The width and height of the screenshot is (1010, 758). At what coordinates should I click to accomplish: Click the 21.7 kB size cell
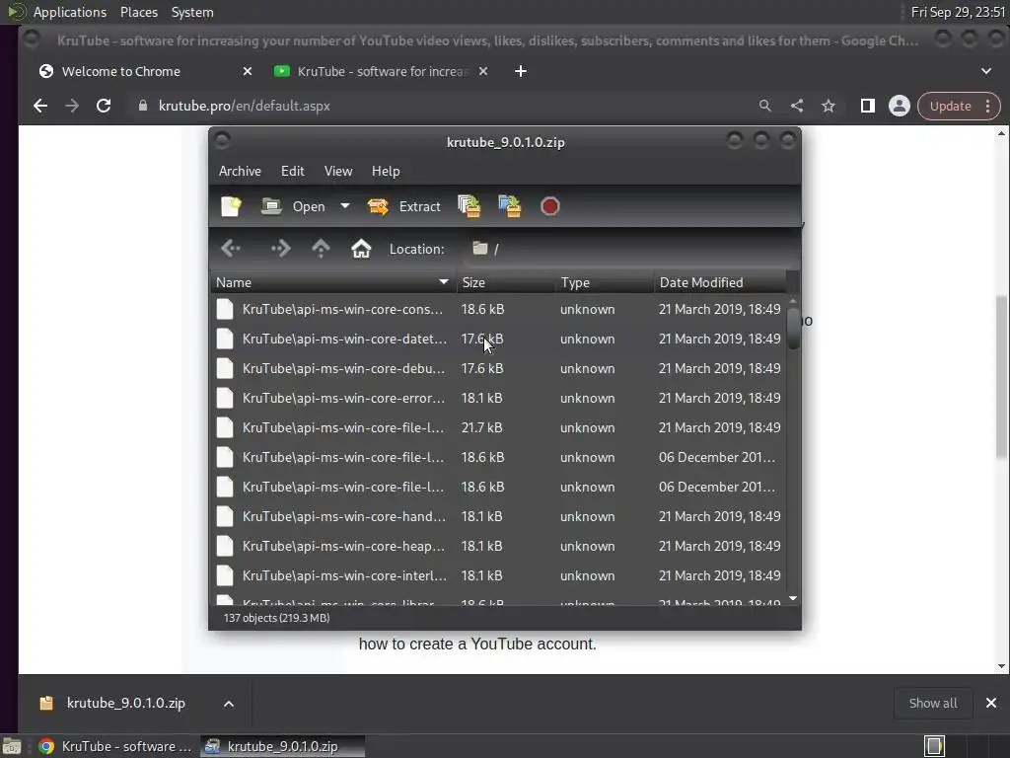click(481, 428)
